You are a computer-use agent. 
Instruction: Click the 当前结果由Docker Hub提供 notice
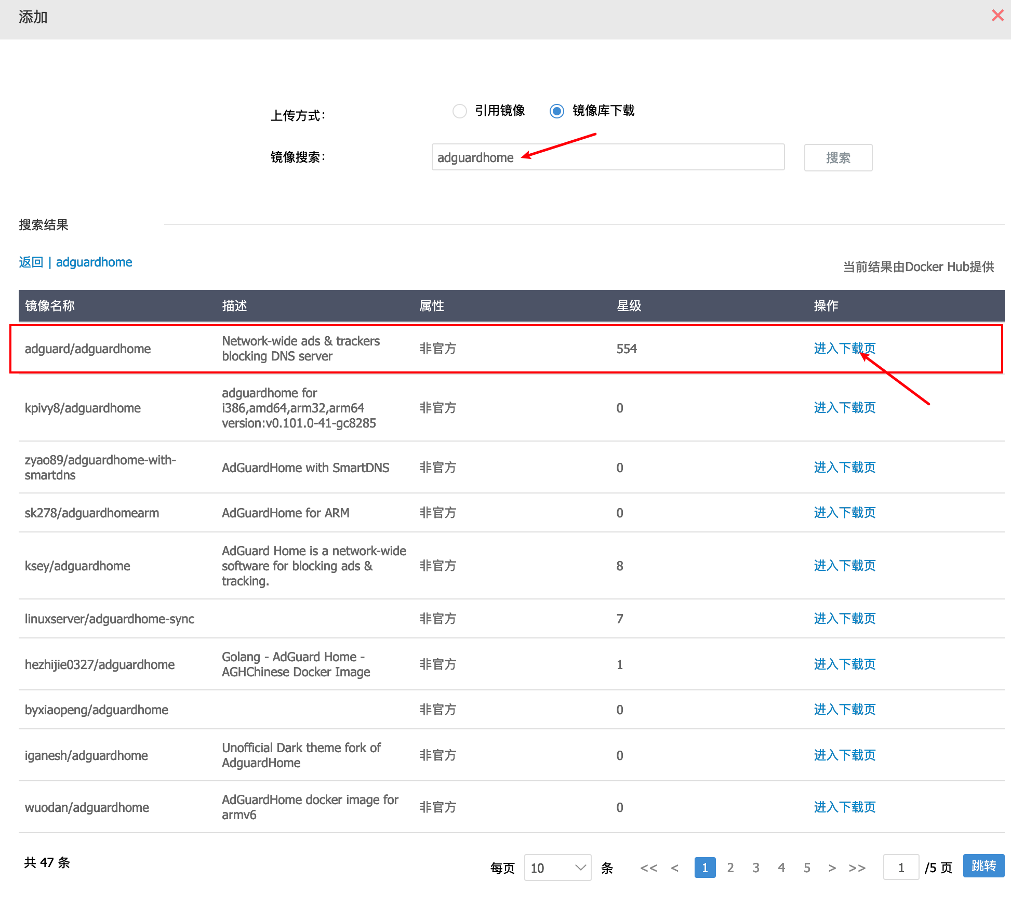(x=918, y=266)
